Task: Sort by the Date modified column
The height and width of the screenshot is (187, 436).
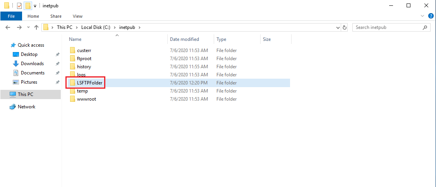Action: [184, 39]
